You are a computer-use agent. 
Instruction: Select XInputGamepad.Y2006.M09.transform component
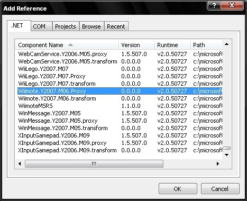[120, 150]
